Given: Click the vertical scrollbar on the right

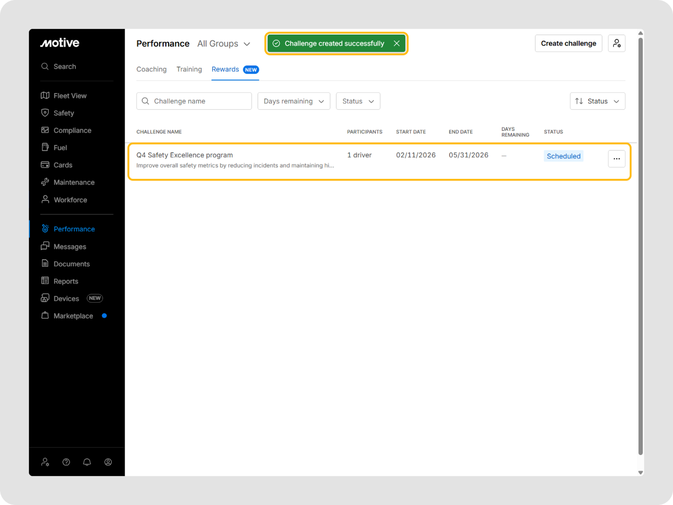Looking at the screenshot, I should [640, 244].
